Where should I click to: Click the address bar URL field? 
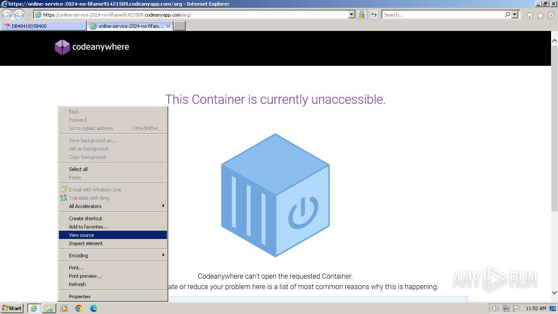click(195, 15)
